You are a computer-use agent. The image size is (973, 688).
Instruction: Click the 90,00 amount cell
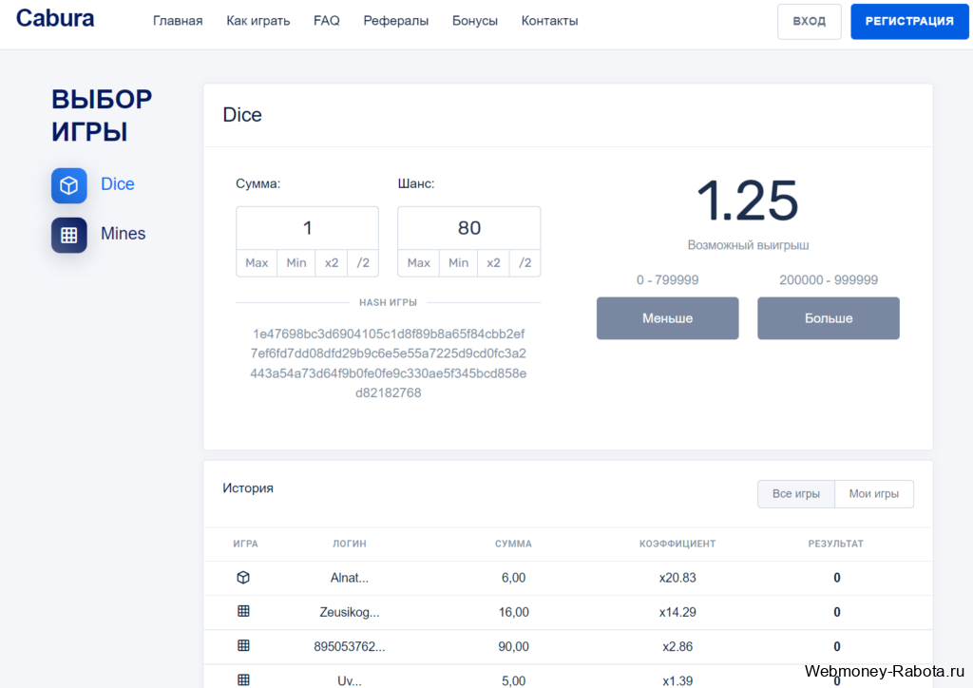tap(513, 646)
